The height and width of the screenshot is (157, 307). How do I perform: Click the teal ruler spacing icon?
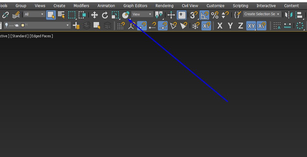click(x=288, y=26)
